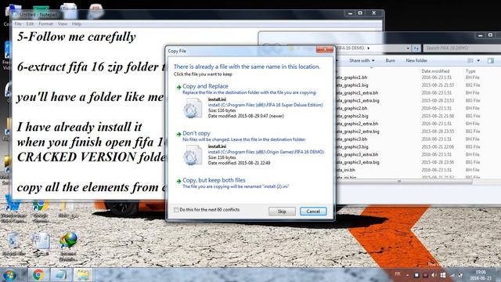Switch to Notepad from the taskbar
Image resolution: width=501 pixels, height=282 pixels.
pos(60,275)
